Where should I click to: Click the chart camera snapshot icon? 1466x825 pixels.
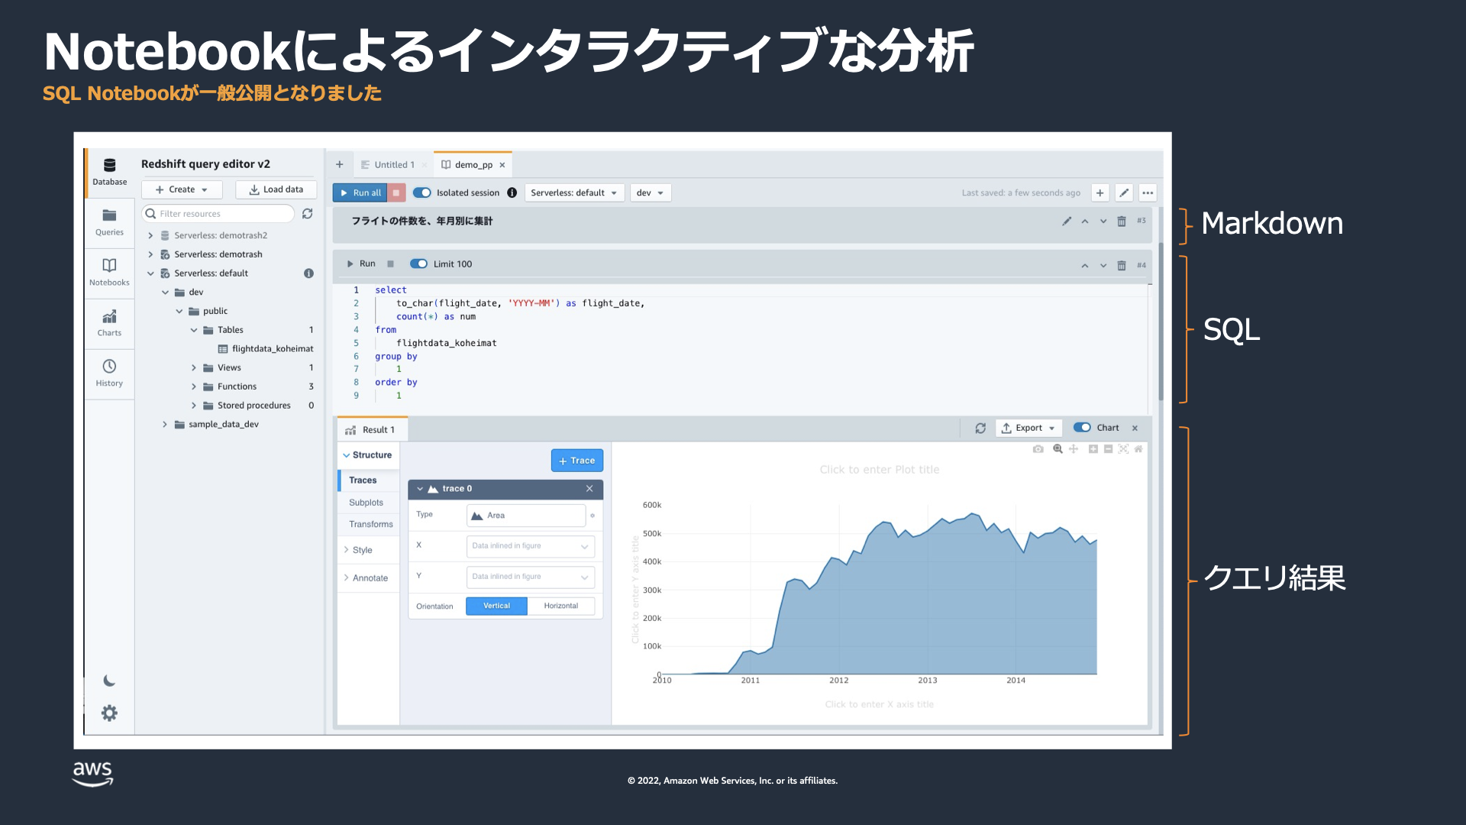[x=1038, y=449]
